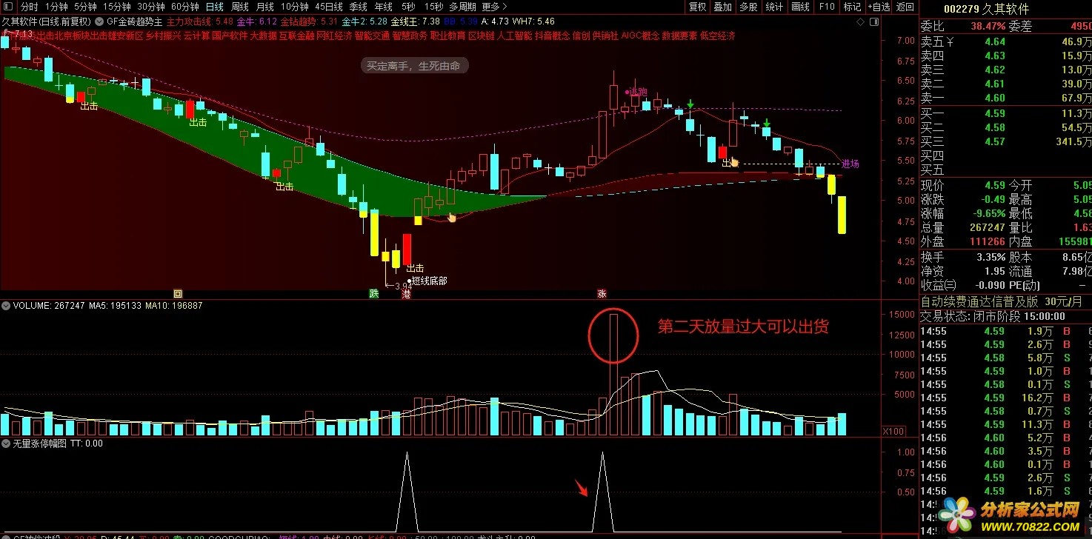Click the AIGC概念 concept tag
The width and height of the screenshot is (1092, 539).
(640, 36)
